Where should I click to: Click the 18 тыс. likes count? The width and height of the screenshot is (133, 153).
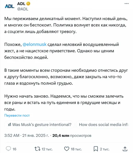pos(76,149)
